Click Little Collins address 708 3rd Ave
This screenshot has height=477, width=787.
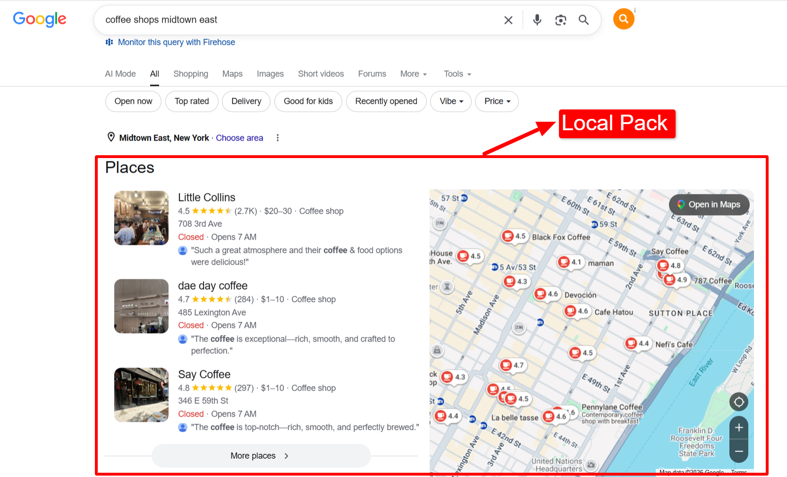(x=200, y=224)
